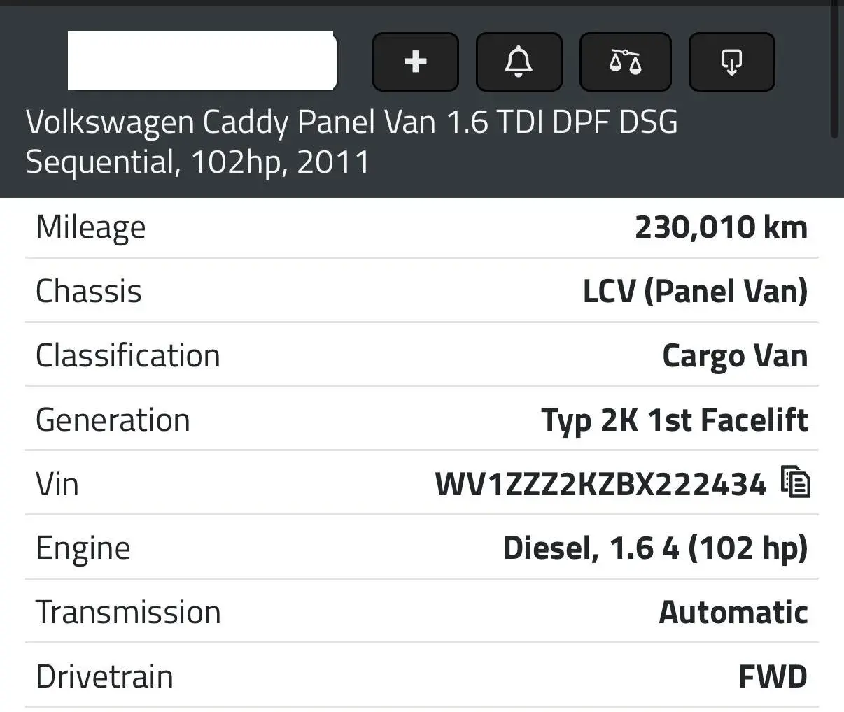Open the bell notification alert
The image size is (844, 712).
pos(519,62)
